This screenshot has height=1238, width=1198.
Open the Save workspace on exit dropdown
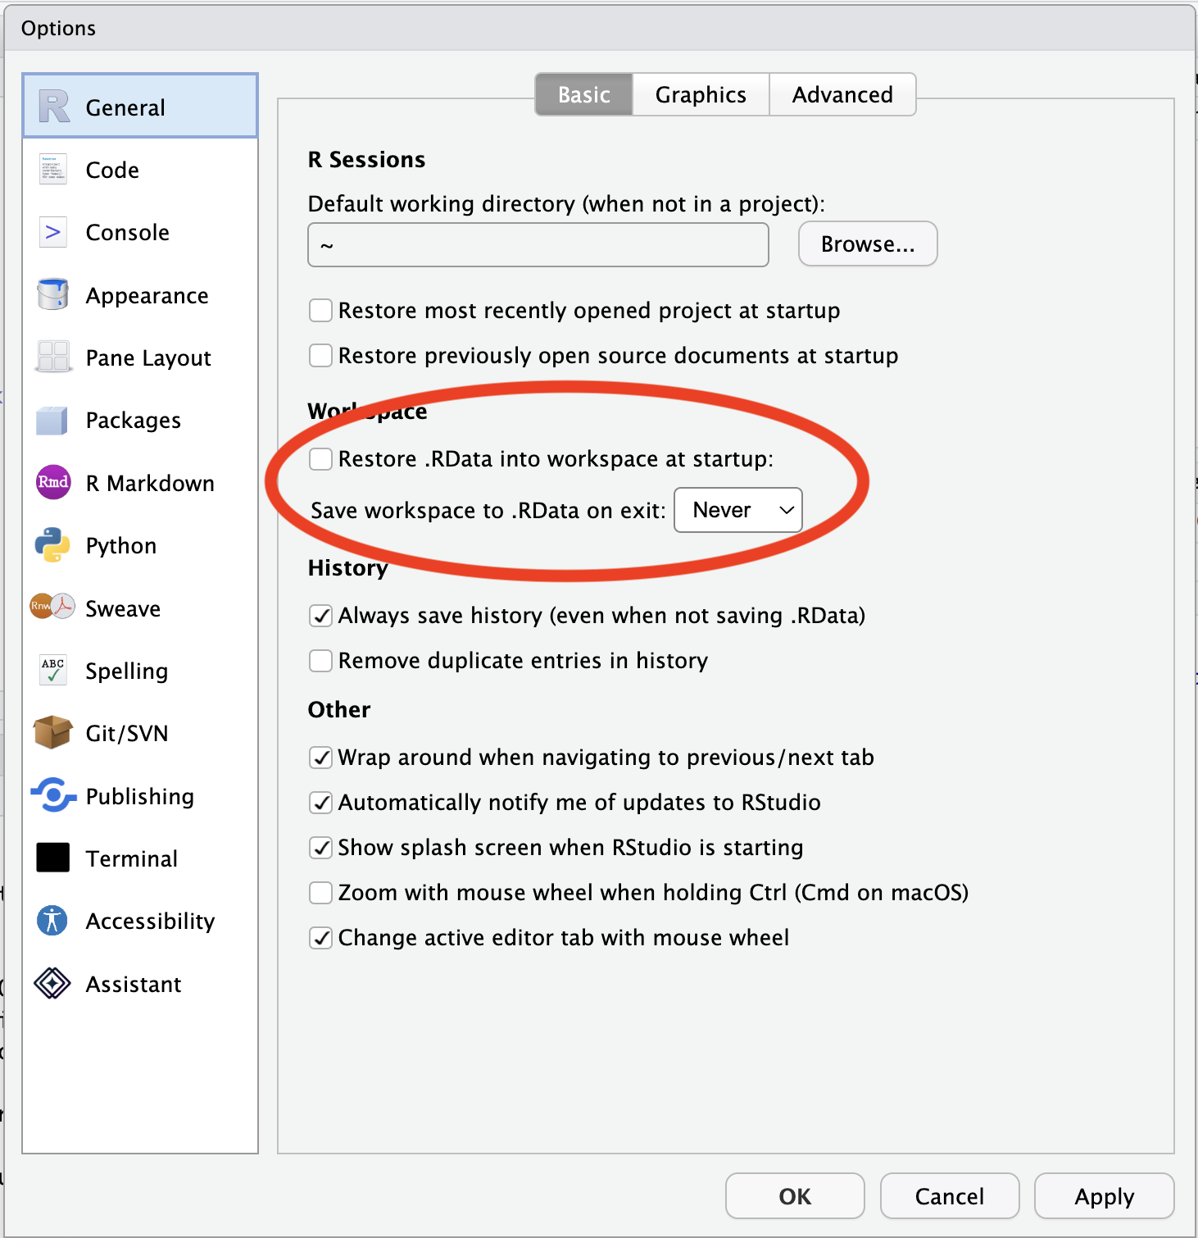click(x=738, y=510)
